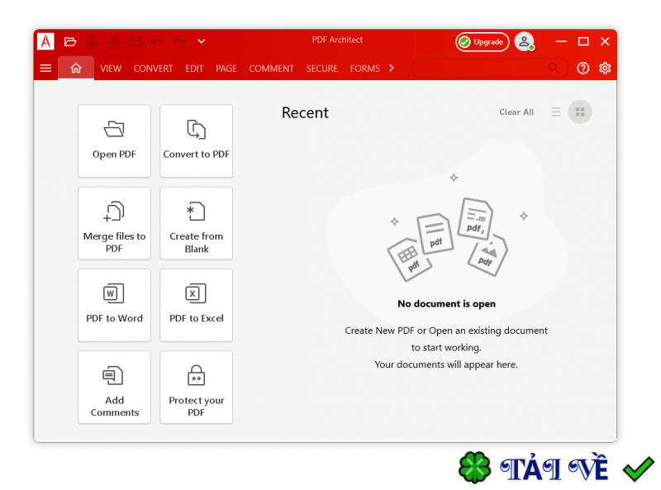Maximize the PDF Architect window
This screenshot has height=490, width=661.
583,41
